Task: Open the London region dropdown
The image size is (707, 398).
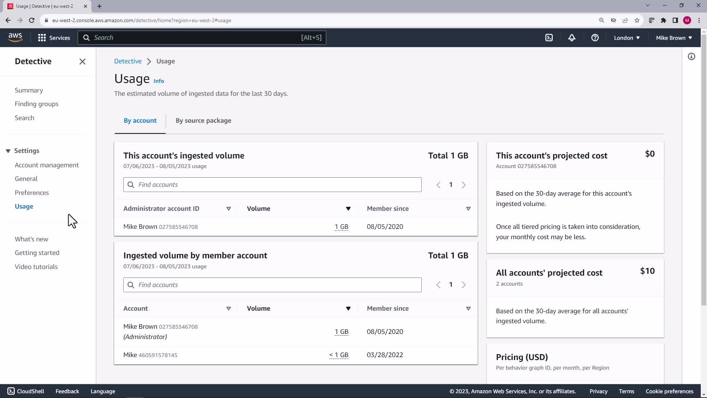Action: click(x=627, y=38)
